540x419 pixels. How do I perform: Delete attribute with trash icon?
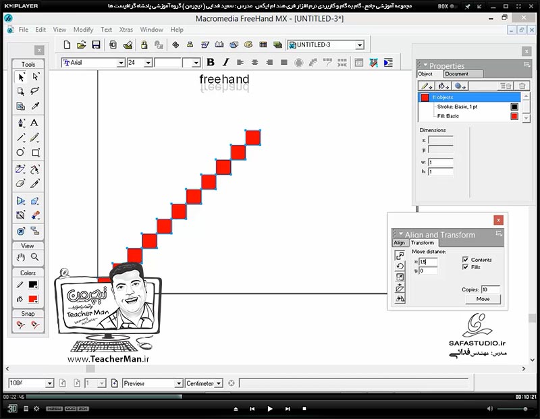click(x=522, y=86)
